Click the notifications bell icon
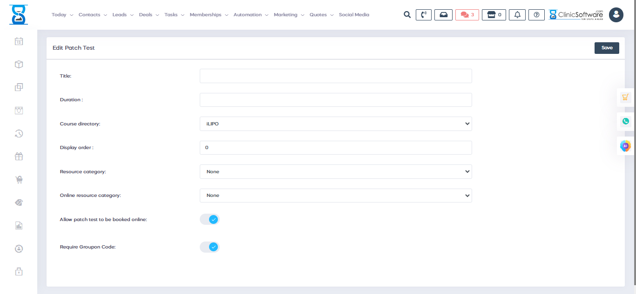This screenshot has height=294, width=636. pos(517,15)
